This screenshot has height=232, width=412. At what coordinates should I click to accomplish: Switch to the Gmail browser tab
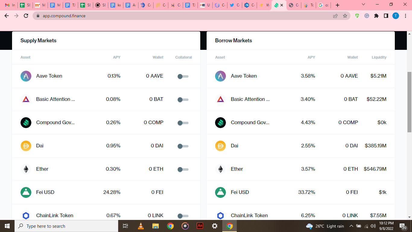(10, 5)
